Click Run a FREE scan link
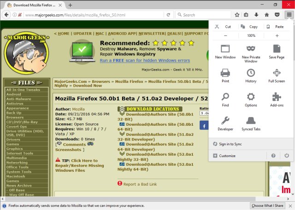Screen dimensions: 295x210 pos(145,60)
